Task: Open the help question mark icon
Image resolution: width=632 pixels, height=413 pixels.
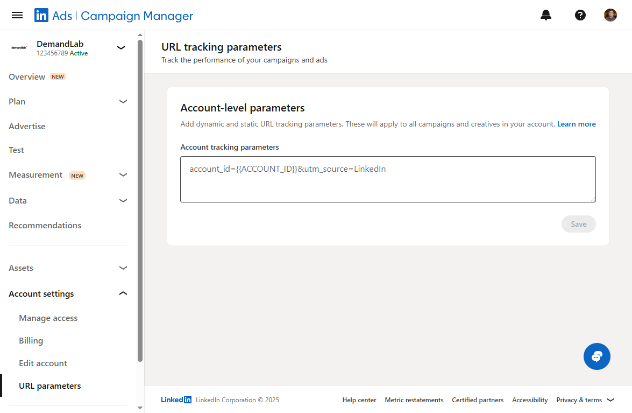Action: pyautogui.click(x=580, y=15)
